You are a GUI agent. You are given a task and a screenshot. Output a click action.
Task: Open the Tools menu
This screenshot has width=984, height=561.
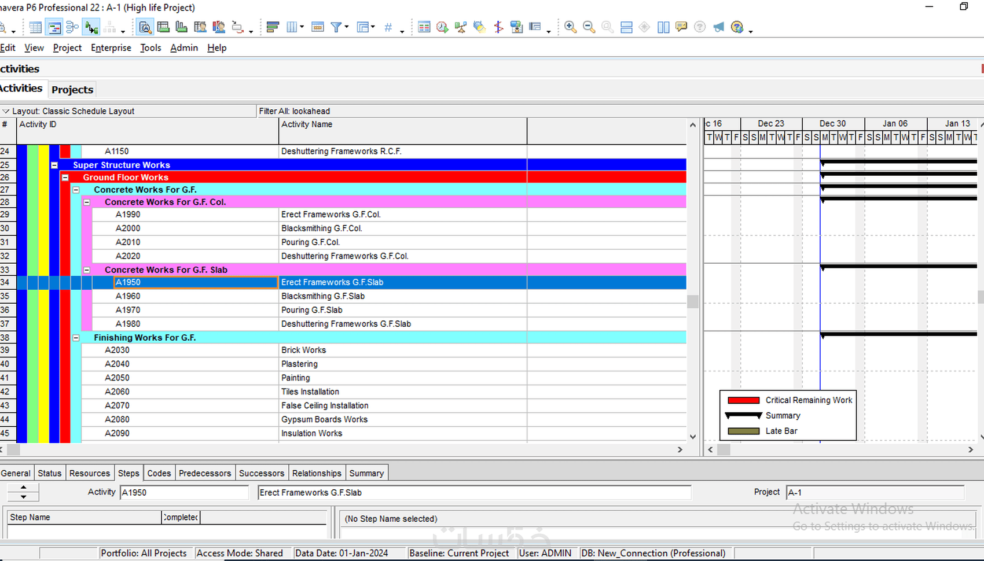150,48
